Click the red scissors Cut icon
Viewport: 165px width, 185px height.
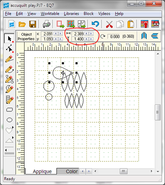click(x=109, y=24)
